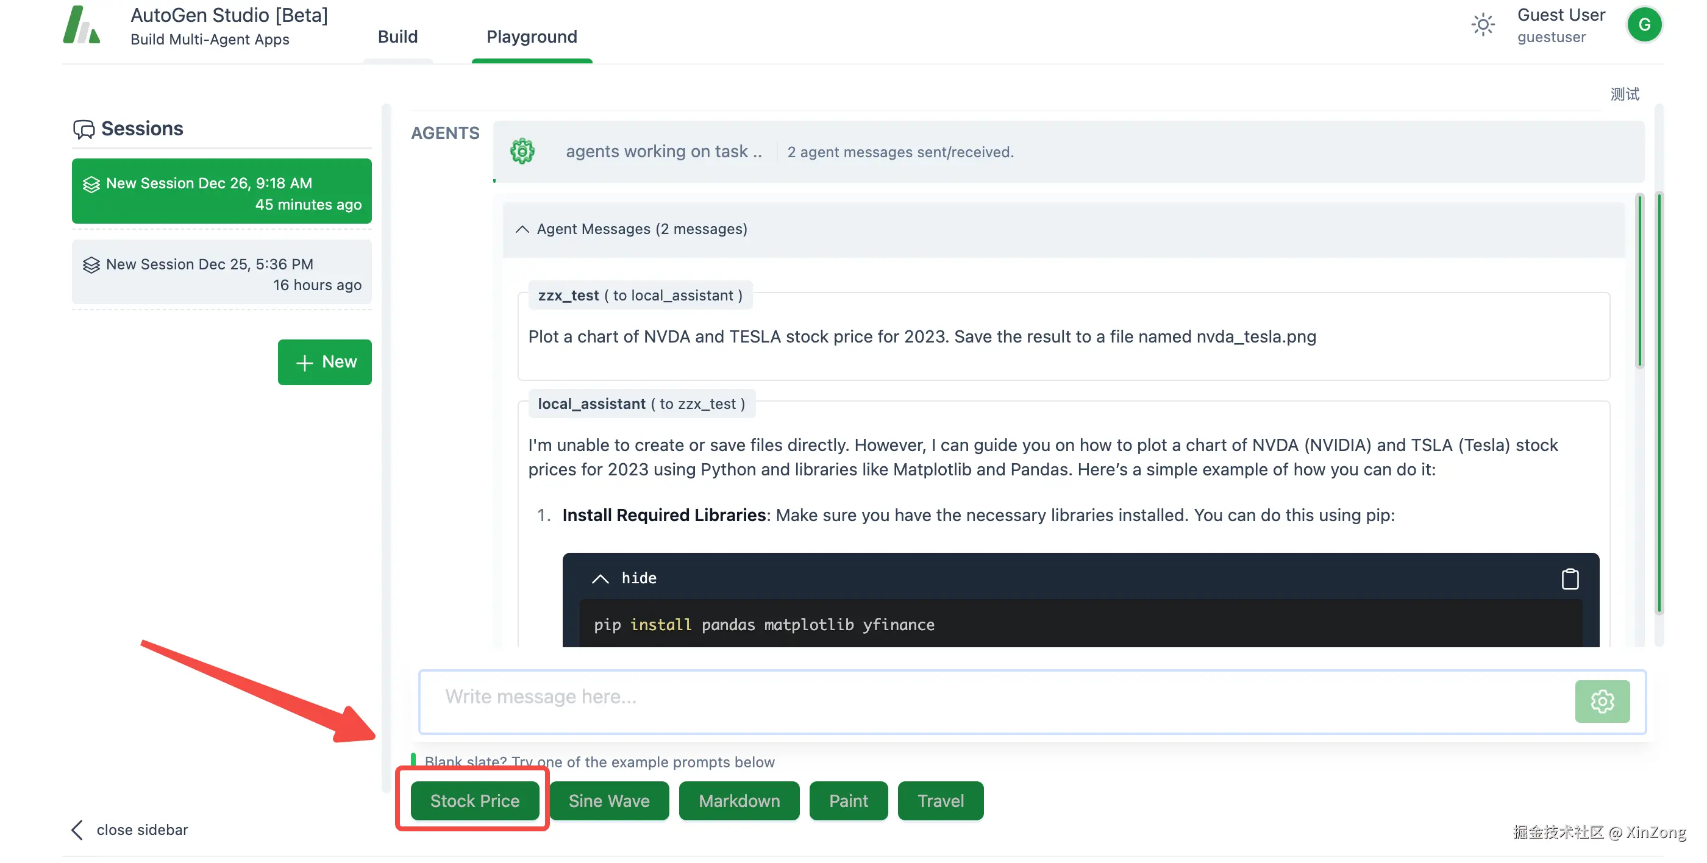This screenshot has width=1707, height=863.
Task: Try the Stock Price example prompt
Action: (x=474, y=801)
